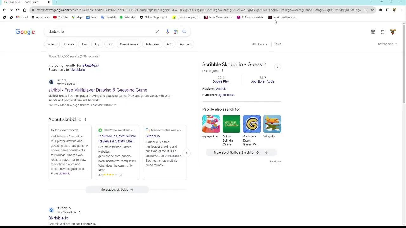
Task: Open the aquapark.io thumbnail
Action: [x=211, y=124]
